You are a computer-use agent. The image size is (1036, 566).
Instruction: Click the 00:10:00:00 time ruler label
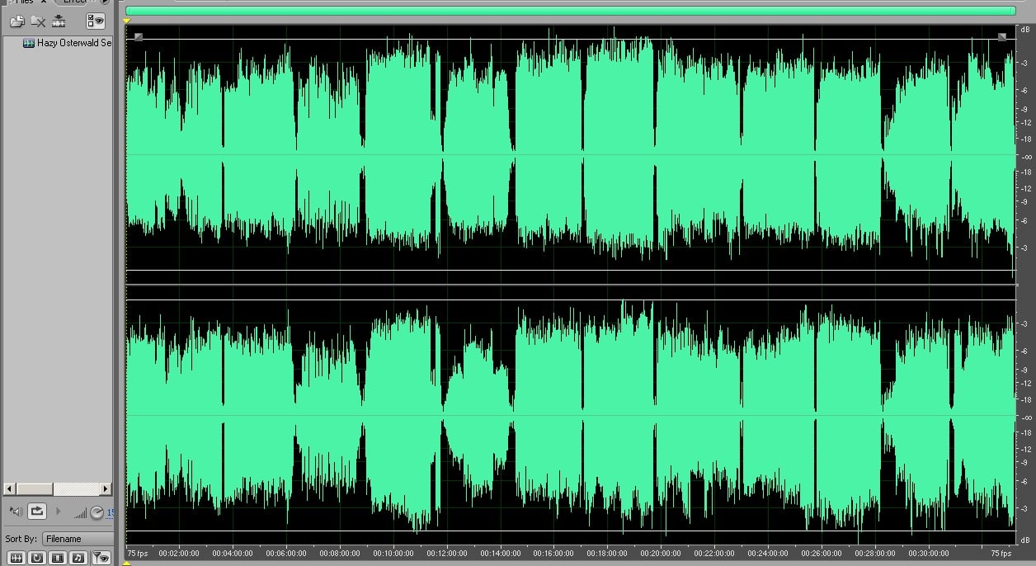coord(393,553)
